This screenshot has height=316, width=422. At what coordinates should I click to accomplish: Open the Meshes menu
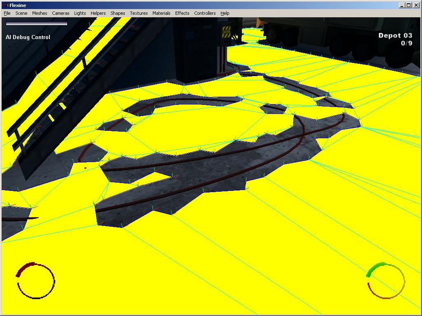(x=40, y=13)
